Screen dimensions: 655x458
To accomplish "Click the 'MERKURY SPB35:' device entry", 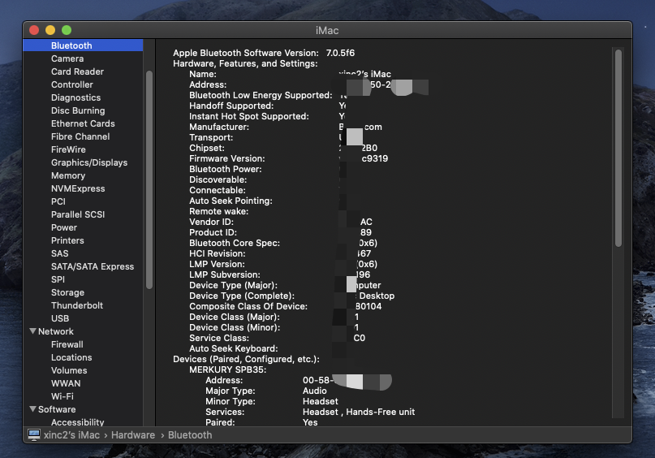I will (227, 369).
